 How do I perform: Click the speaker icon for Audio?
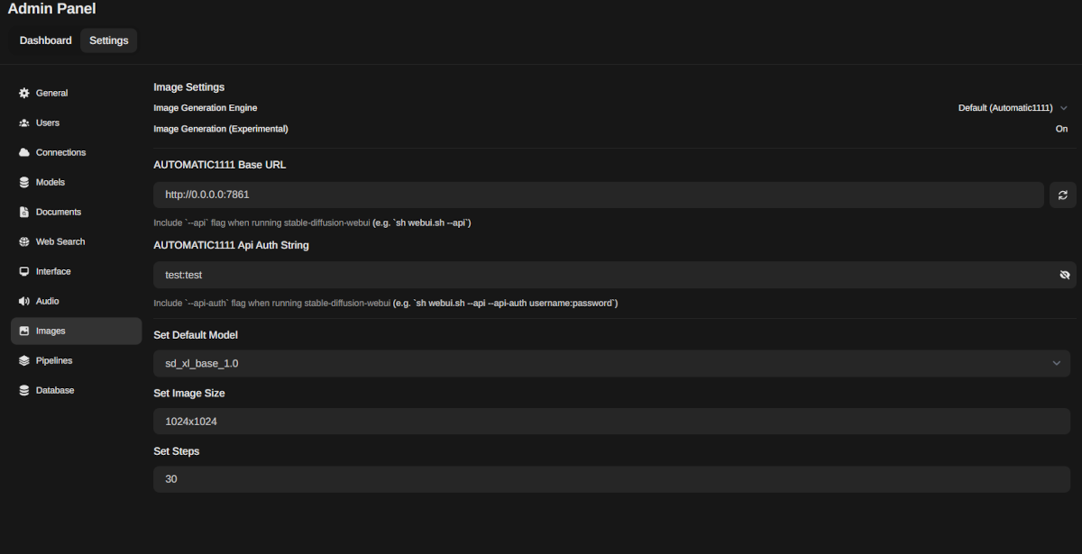click(24, 301)
